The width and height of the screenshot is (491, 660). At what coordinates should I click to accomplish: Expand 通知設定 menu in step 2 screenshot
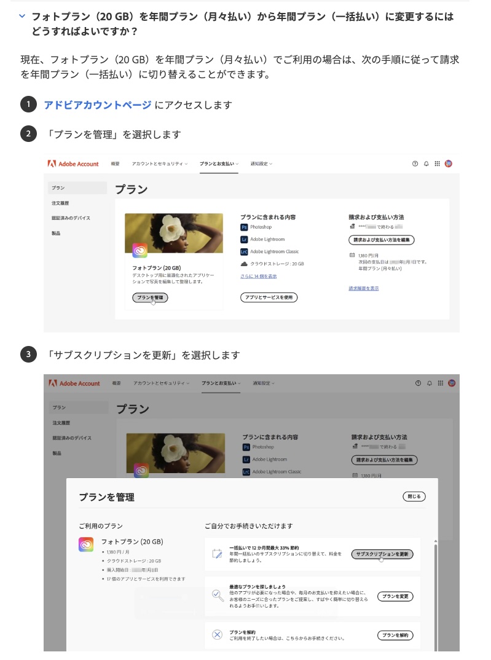pyautogui.click(x=261, y=163)
